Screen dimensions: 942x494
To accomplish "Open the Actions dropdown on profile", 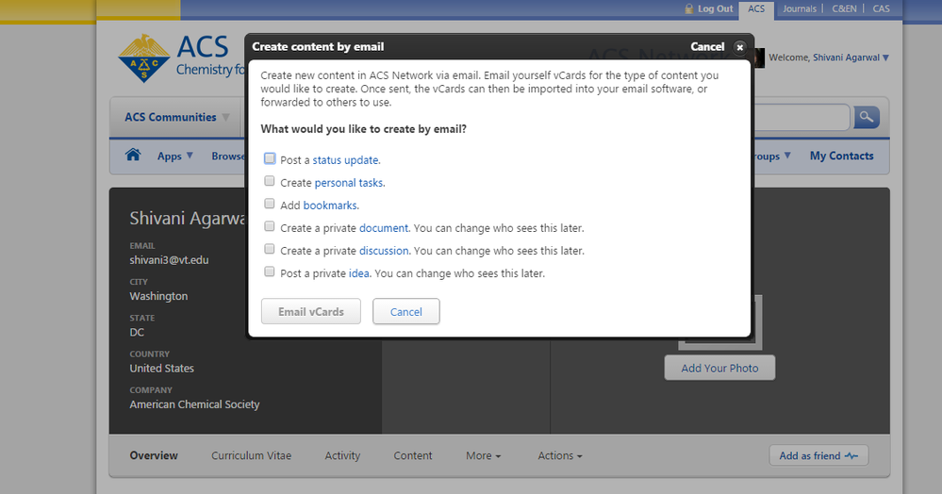I will tap(559, 456).
